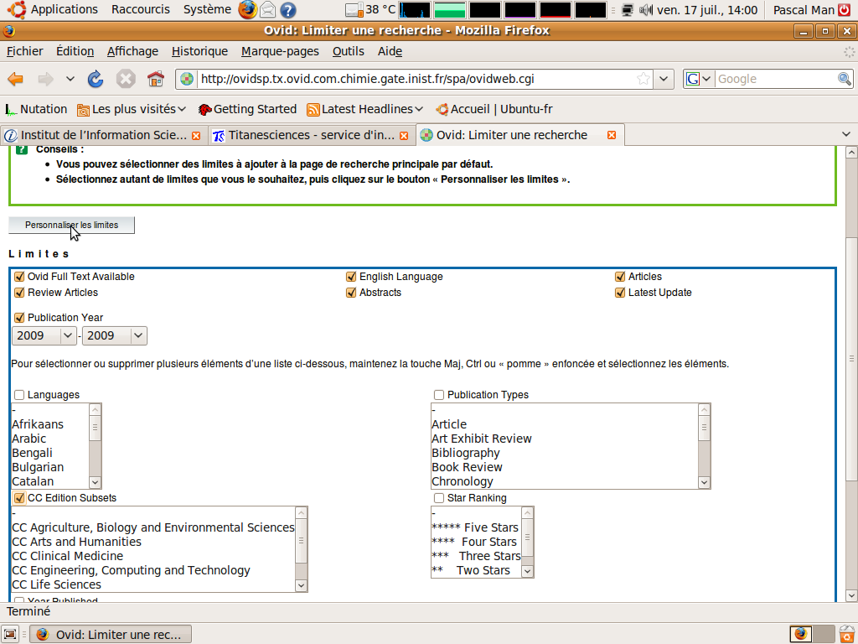Uncheck the Review Articles checkbox
This screenshot has width=858, height=644.
20,293
